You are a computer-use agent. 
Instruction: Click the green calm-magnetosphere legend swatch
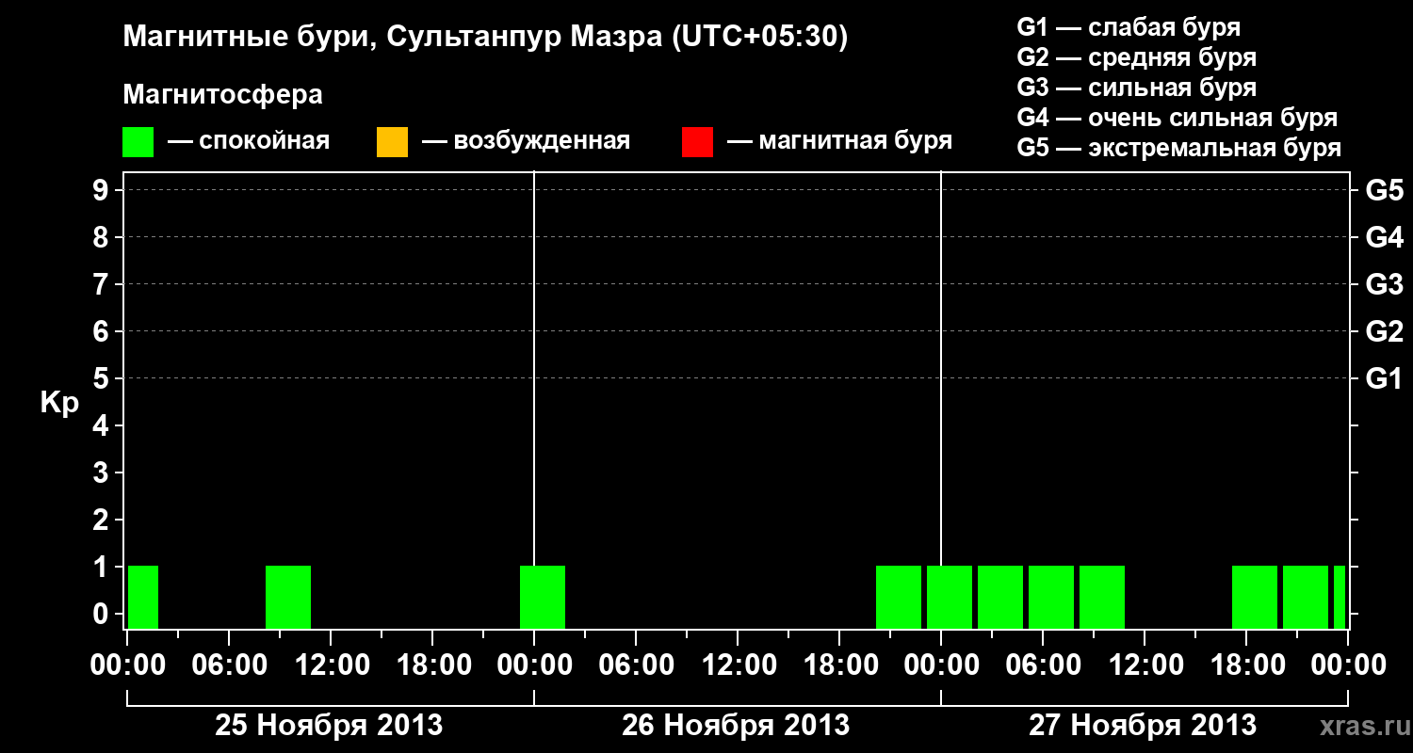coord(138,142)
